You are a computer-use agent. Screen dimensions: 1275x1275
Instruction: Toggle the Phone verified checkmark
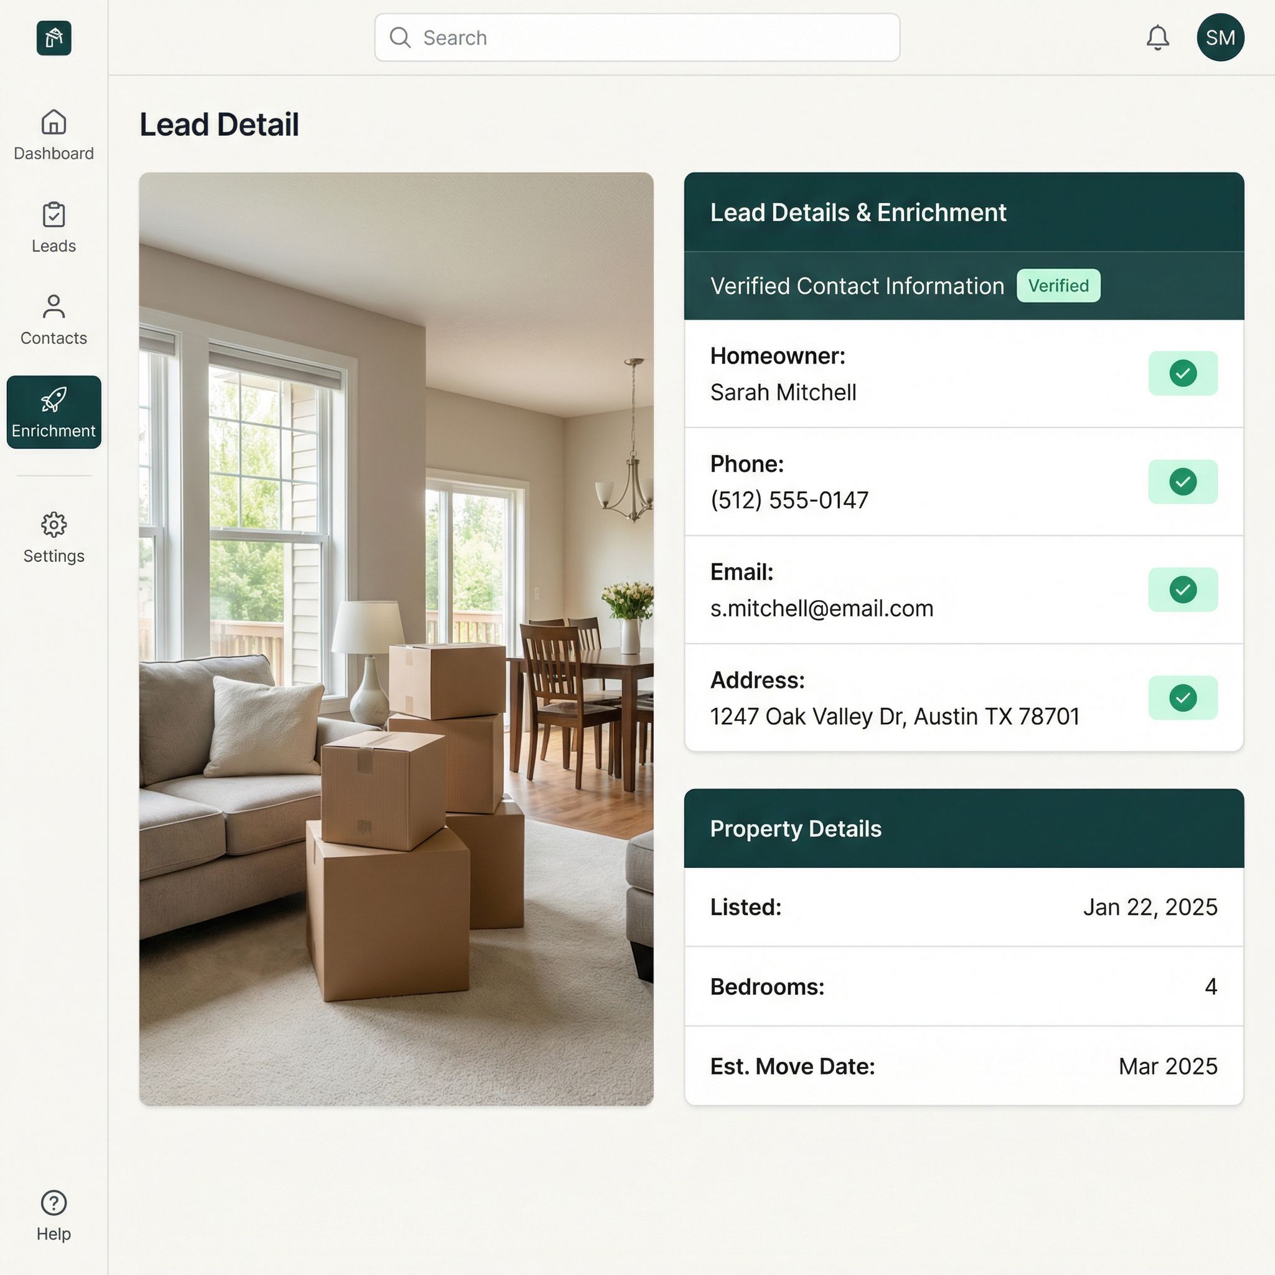click(1183, 482)
